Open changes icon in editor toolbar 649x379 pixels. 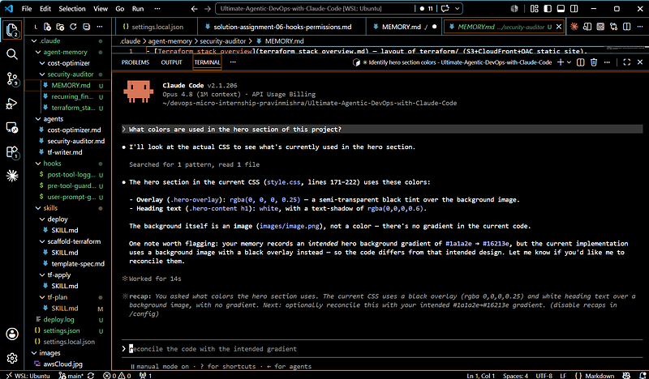[614, 27]
